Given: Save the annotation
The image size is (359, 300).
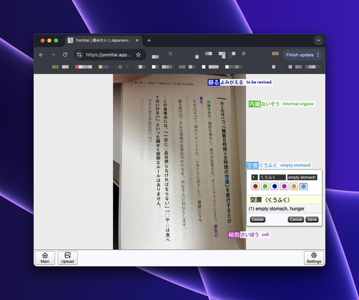Looking at the screenshot, I should 312,219.
